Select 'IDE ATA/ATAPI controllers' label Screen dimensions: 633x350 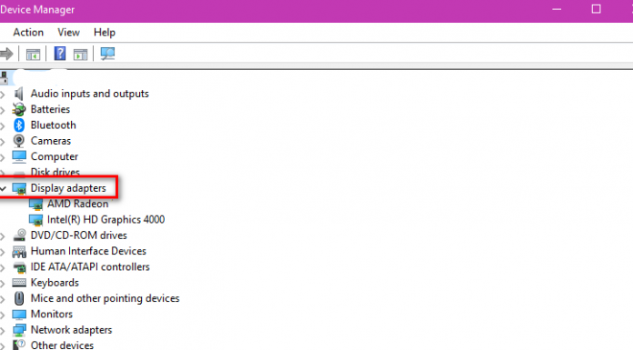(90, 267)
